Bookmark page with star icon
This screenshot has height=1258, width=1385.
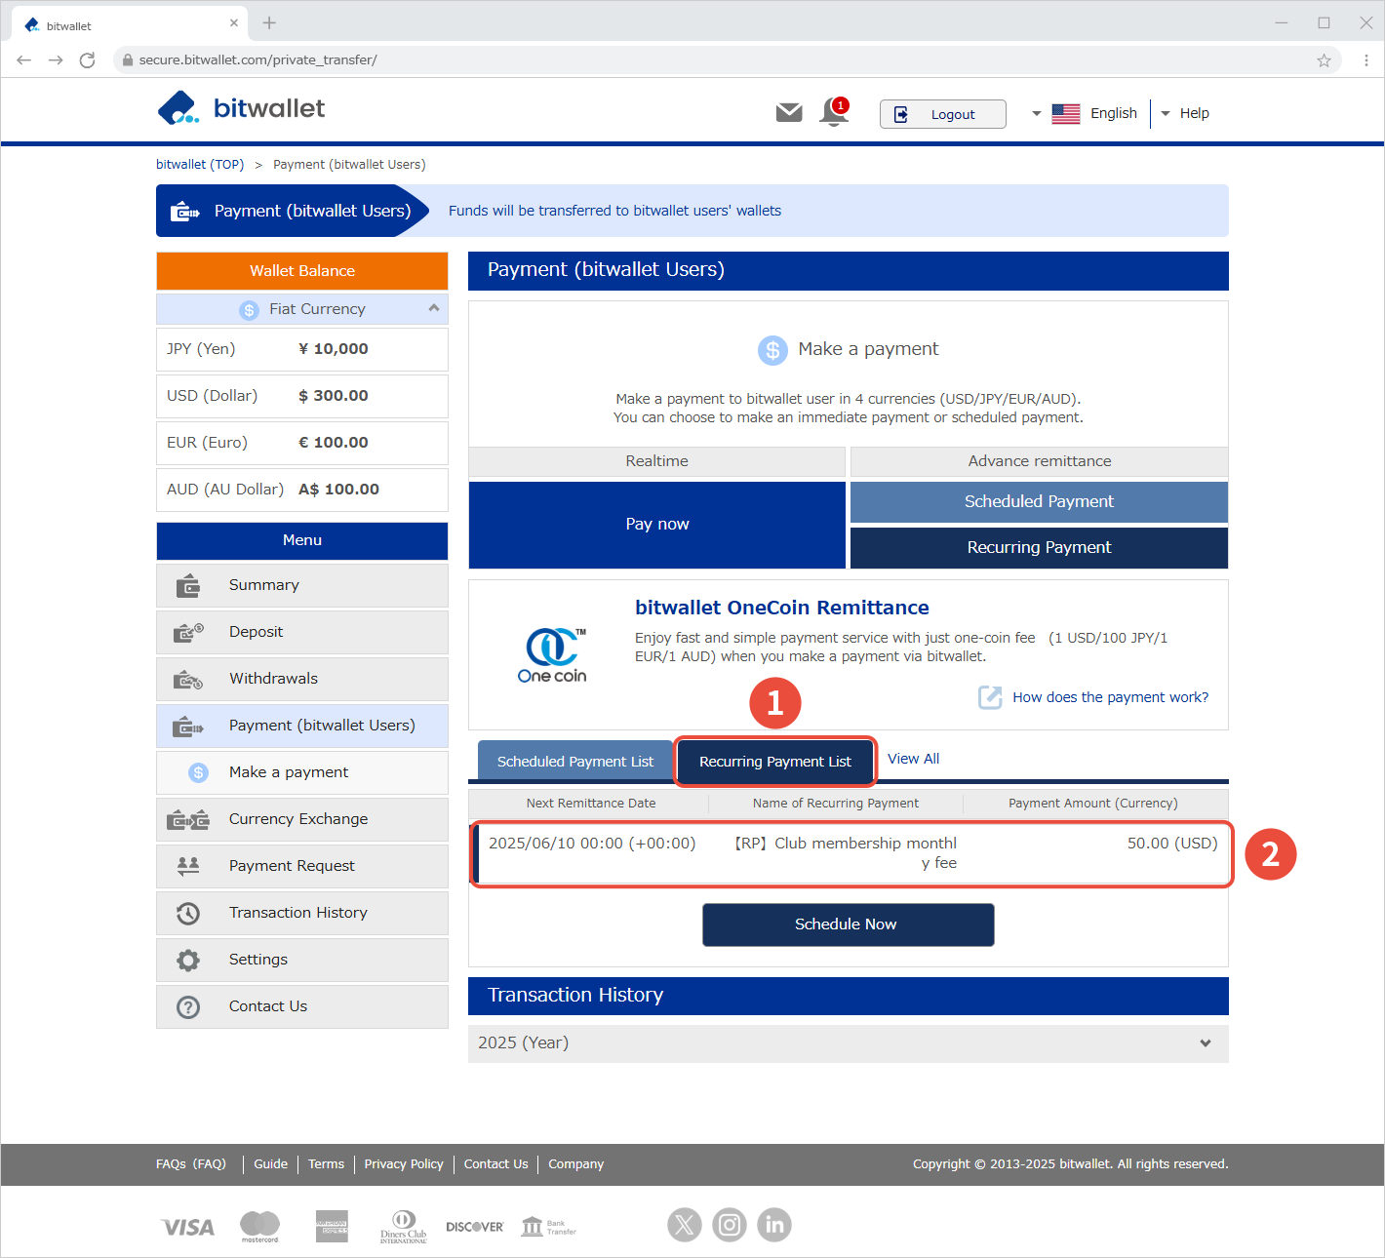pos(1324,59)
